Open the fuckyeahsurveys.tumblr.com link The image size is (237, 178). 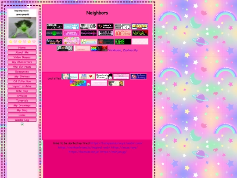pyautogui.click(x=116, y=143)
